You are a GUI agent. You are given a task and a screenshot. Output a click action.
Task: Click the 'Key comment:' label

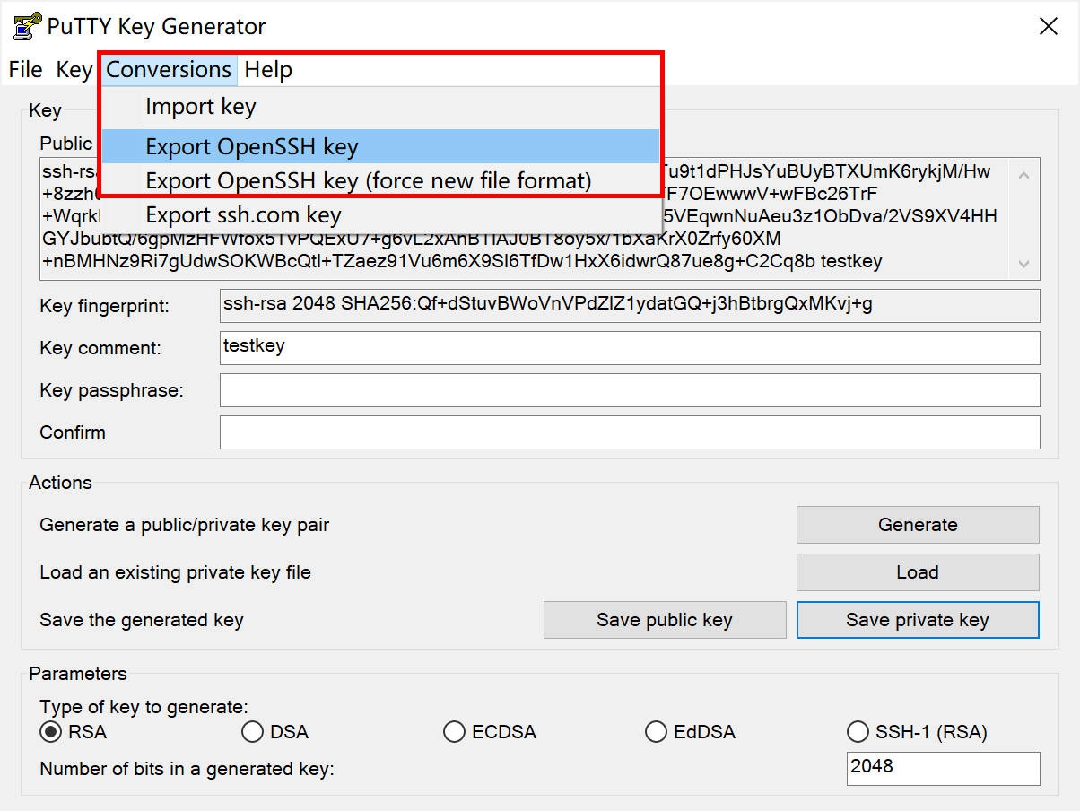pos(100,348)
